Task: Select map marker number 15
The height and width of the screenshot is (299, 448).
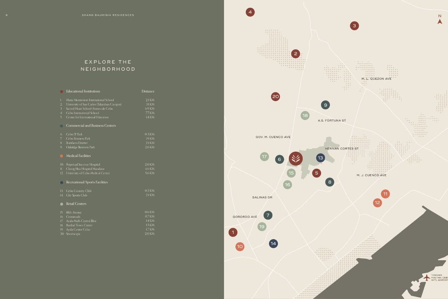Action: [291, 173]
